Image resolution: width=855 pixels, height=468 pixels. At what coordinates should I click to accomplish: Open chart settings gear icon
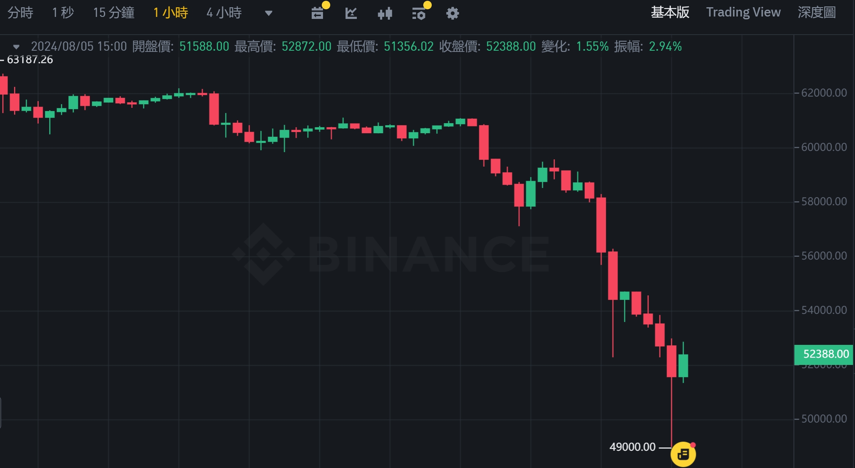coord(452,13)
